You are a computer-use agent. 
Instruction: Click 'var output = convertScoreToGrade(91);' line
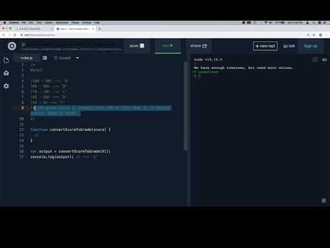coord(70,152)
